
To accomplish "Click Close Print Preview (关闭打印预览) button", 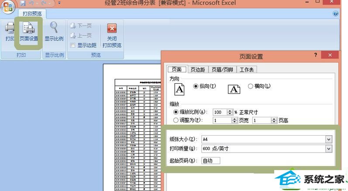I will click(x=112, y=35).
